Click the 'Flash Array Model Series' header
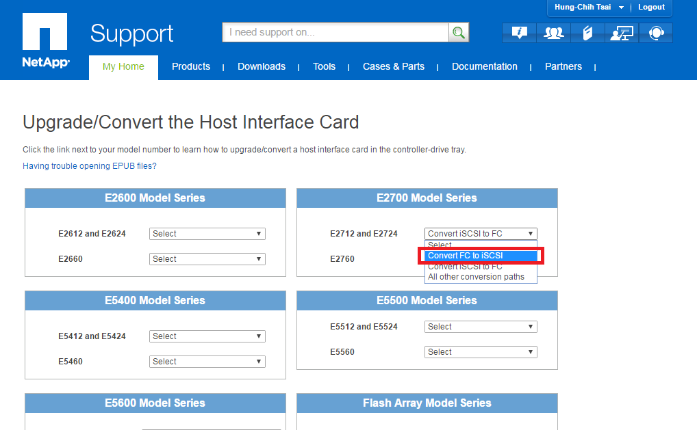The height and width of the screenshot is (430, 697). coord(427,403)
